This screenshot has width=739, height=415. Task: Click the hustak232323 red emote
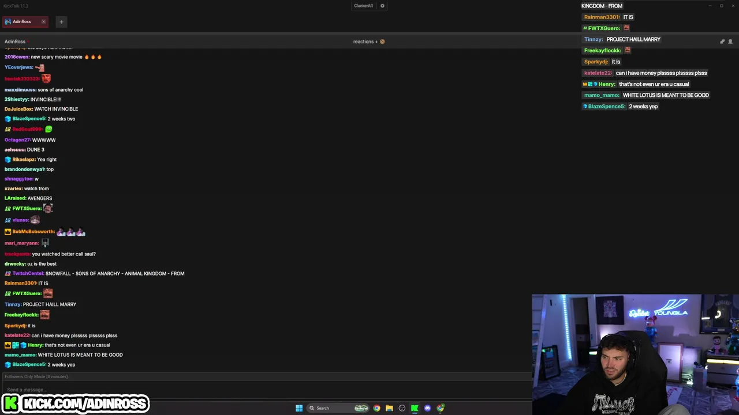46,78
